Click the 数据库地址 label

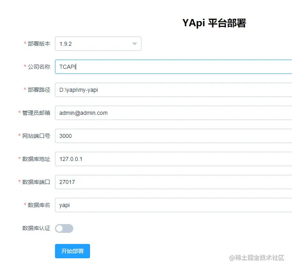tap(36, 159)
